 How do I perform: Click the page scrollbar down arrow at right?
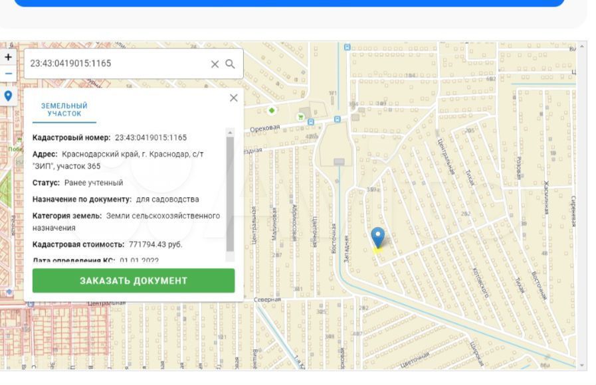pyautogui.click(x=583, y=365)
